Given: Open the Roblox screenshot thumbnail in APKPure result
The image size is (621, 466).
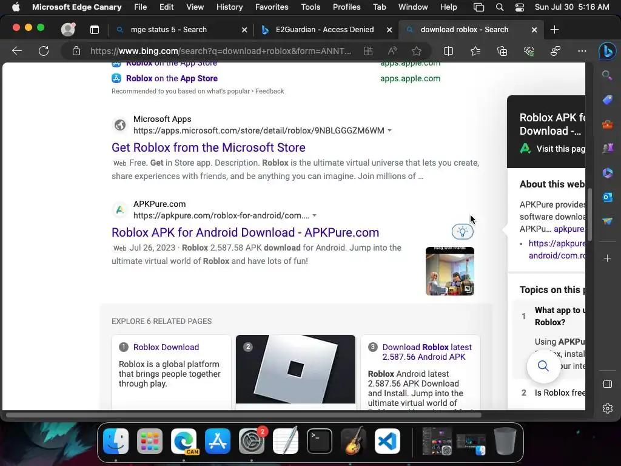Looking at the screenshot, I should 449,271.
